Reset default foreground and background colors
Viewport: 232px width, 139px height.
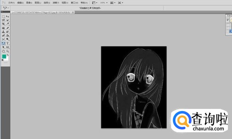pos(3,60)
